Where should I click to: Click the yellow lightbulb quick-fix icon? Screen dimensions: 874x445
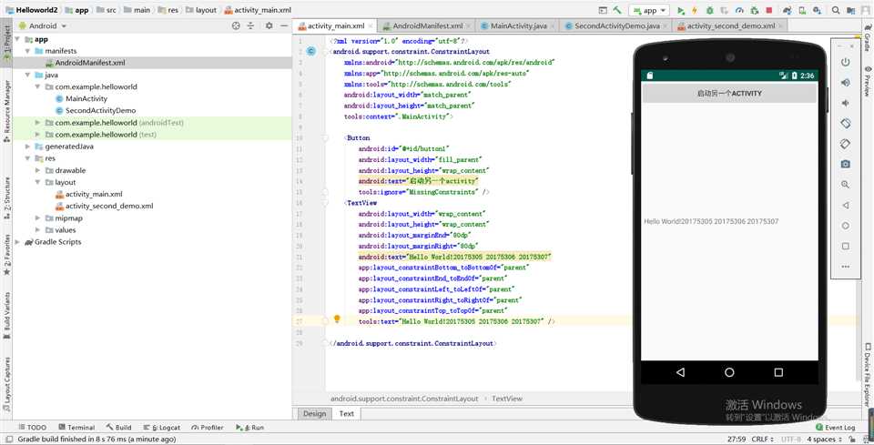[337, 319]
